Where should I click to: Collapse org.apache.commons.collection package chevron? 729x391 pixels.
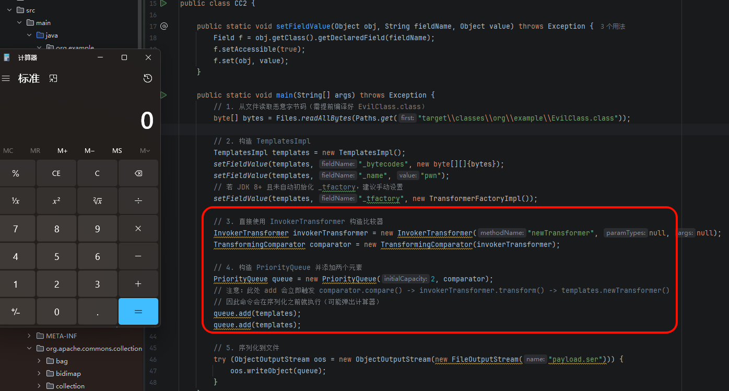pyautogui.click(x=29, y=348)
